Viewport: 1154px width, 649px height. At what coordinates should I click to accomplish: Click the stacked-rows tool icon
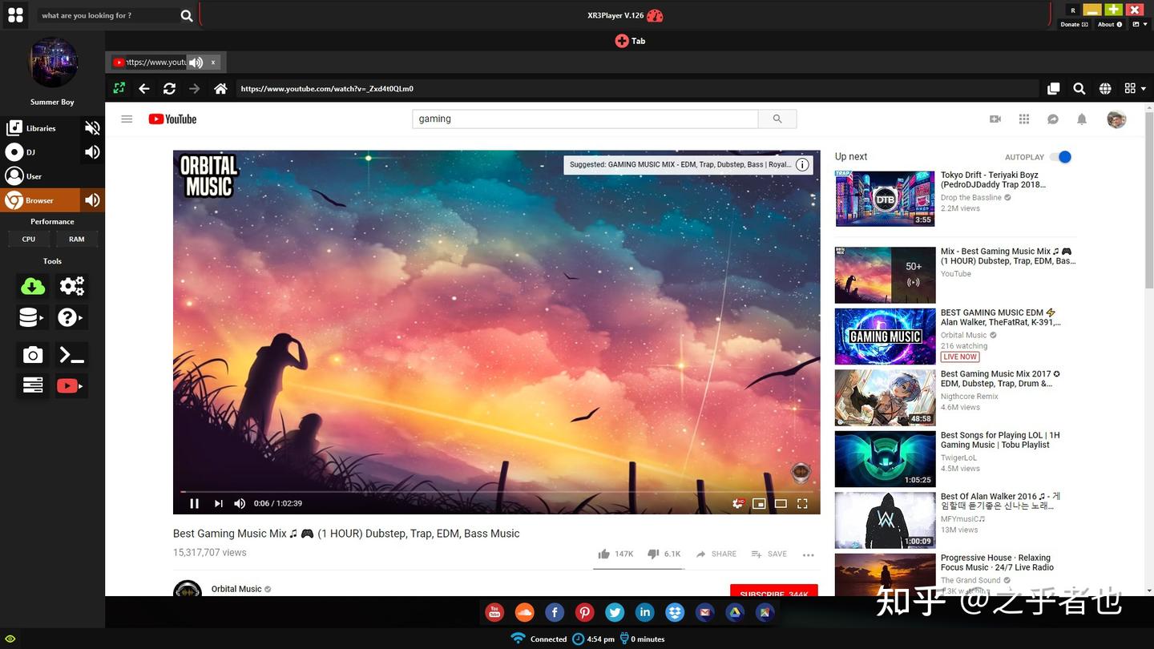33,386
